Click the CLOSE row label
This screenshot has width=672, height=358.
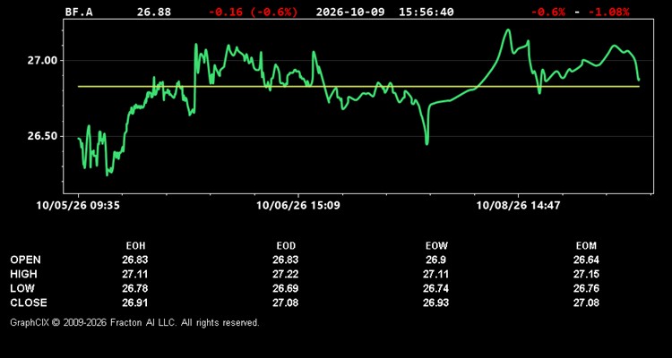(x=29, y=303)
